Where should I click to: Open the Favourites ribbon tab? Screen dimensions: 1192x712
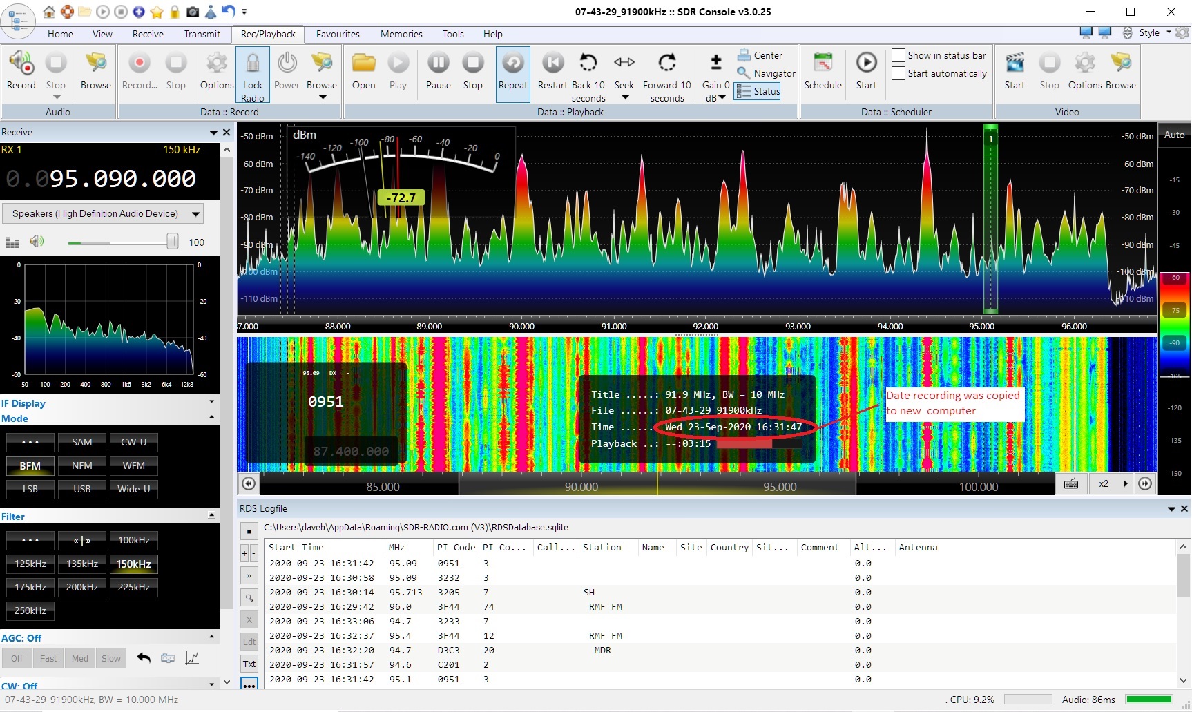[x=338, y=34]
